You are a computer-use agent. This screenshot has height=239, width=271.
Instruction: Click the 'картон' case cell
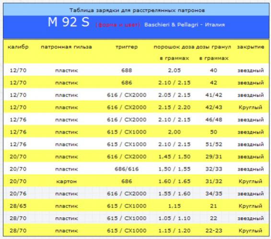coord(66,181)
